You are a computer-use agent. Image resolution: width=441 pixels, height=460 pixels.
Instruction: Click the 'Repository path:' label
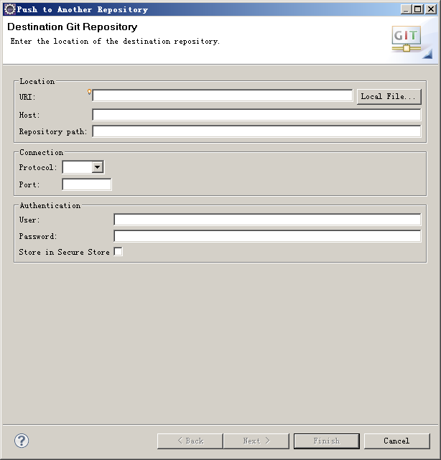point(53,132)
